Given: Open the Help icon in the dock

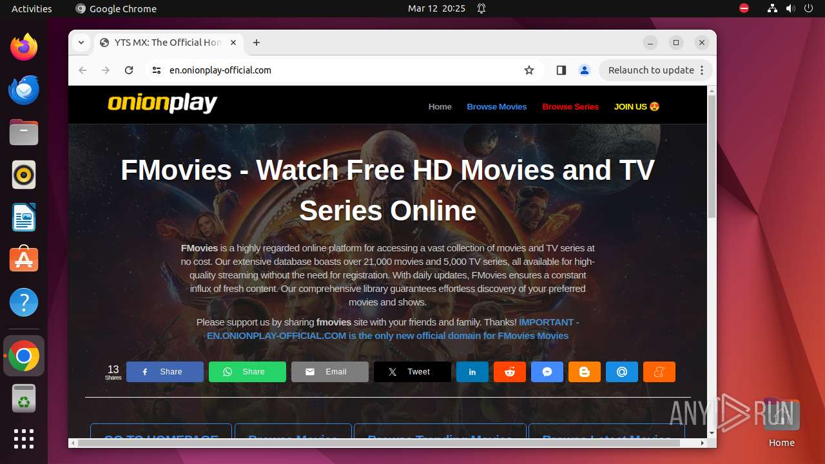Looking at the screenshot, I should (x=24, y=302).
